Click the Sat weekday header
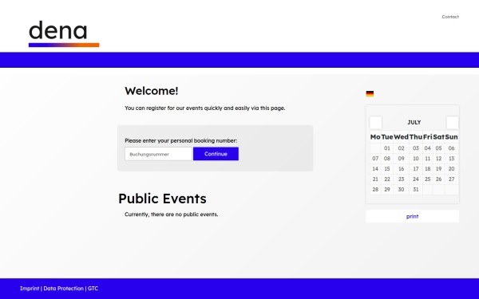This screenshot has height=299, width=479. (438, 137)
